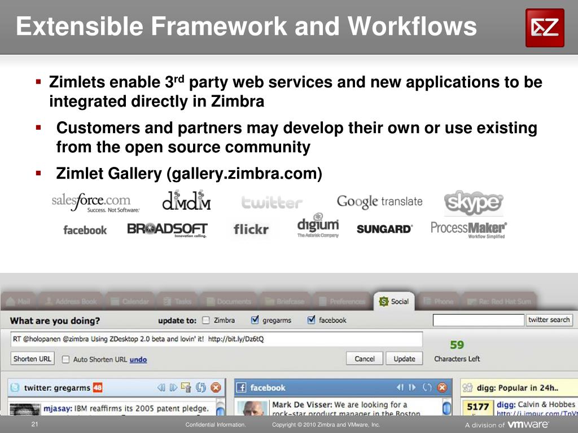This screenshot has width=578, height=433.
Task: Click the 59 characters left counter
Action: (x=457, y=345)
